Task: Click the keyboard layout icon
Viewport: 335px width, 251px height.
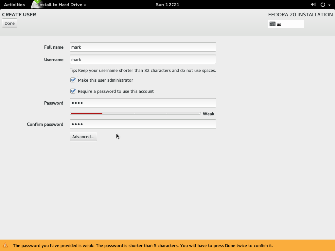Action: pos(273,24)
